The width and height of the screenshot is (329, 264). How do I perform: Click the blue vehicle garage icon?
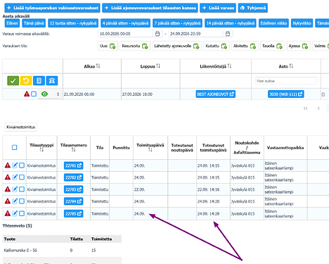(x=52, y=81)
